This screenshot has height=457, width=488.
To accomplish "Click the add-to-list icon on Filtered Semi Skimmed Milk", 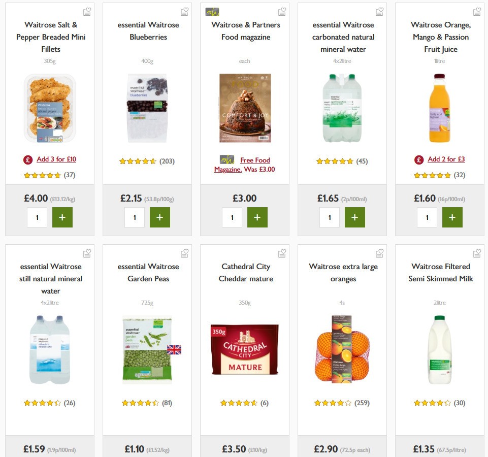I will (477, 252).
